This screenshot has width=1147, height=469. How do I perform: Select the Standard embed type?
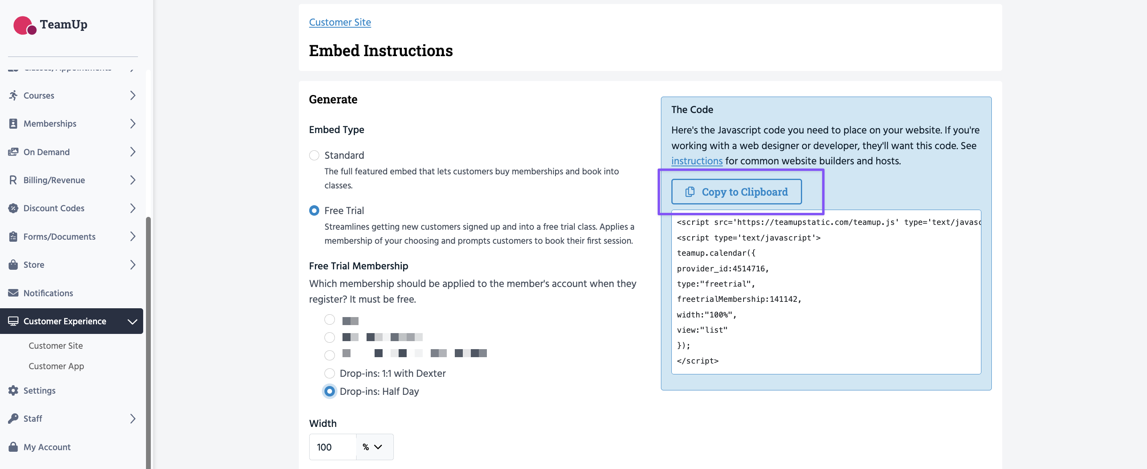pos(314,155)
